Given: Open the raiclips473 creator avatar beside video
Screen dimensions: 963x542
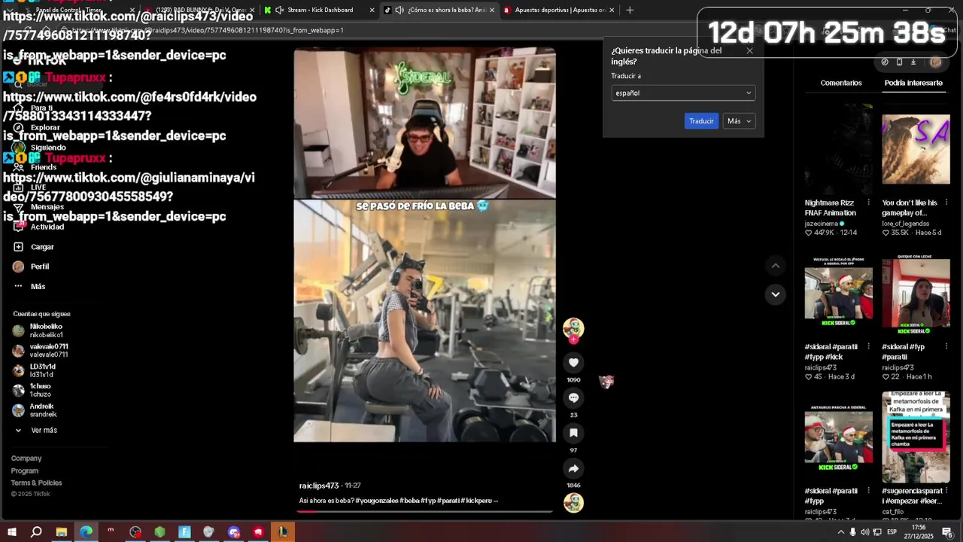Looking at the screenshot, I should click(x=573, y=328).
